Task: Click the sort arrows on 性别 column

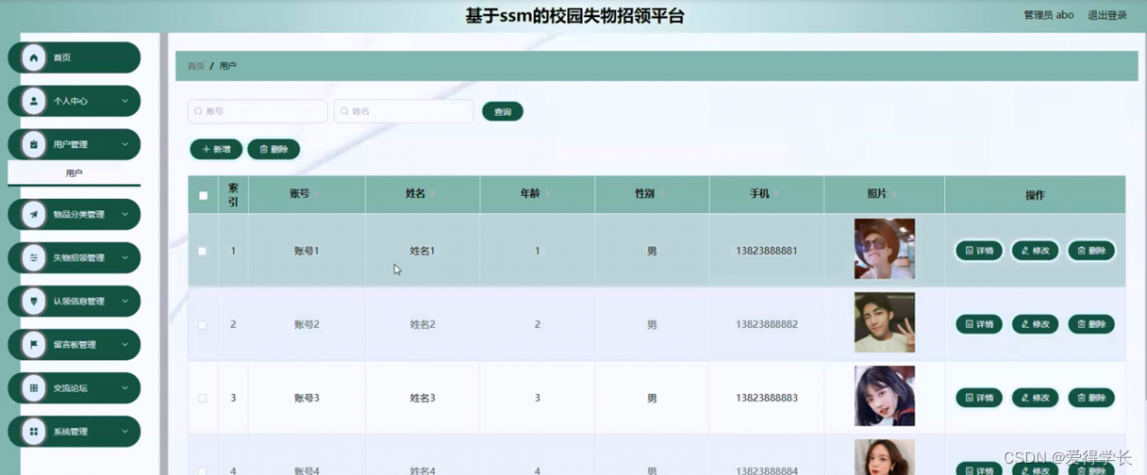Action: (x=662, y=194)
